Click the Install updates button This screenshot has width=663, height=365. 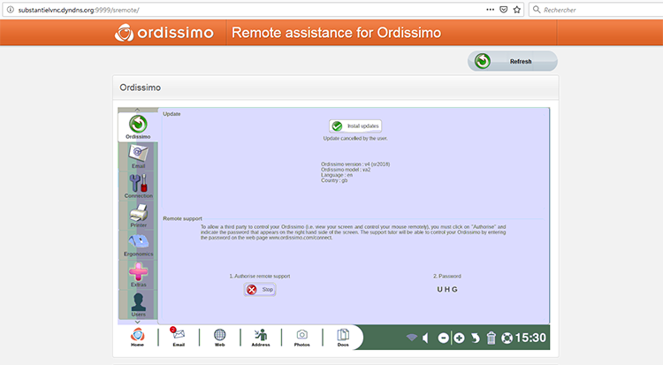pyautogui.click(x=355, y=126)
